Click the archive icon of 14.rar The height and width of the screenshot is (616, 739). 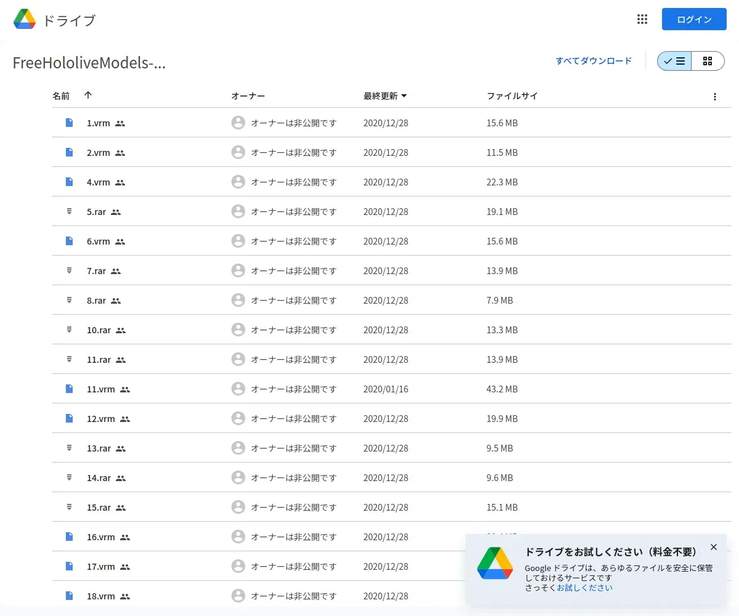point(70,477)
